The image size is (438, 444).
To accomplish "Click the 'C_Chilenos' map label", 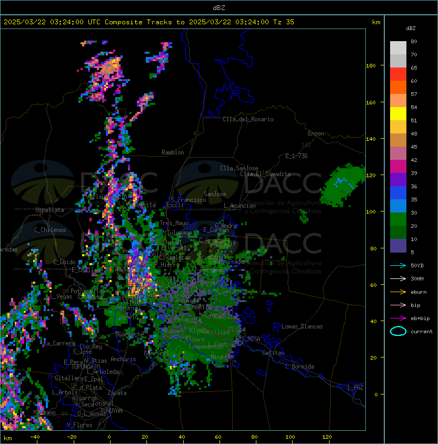I will pyautogui.click(x=50, y=230).
